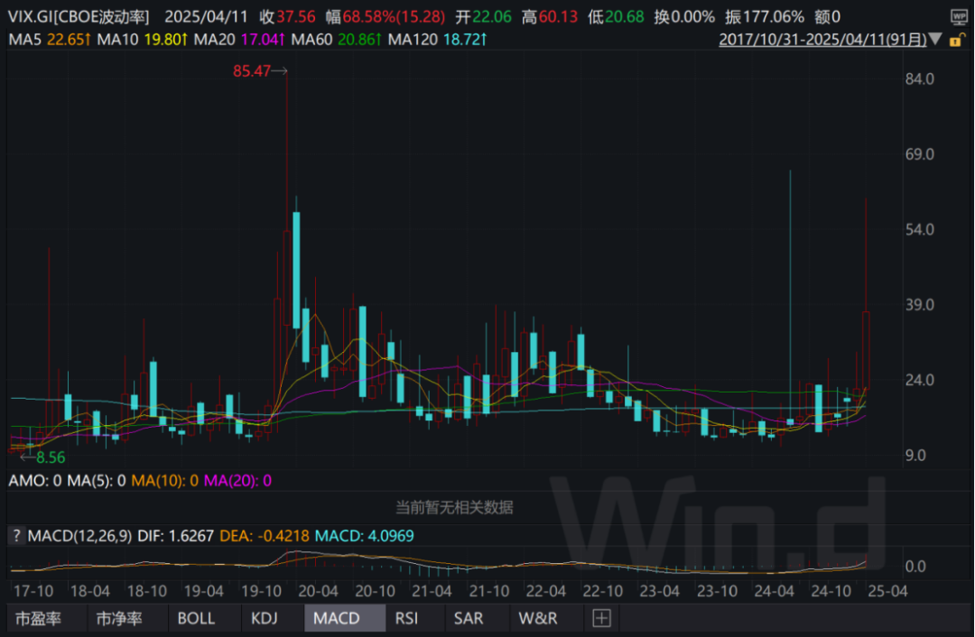Click the MA60 20.86 value
The width and height of the screenshot is (975, 637).
click(x=337, y=40)
